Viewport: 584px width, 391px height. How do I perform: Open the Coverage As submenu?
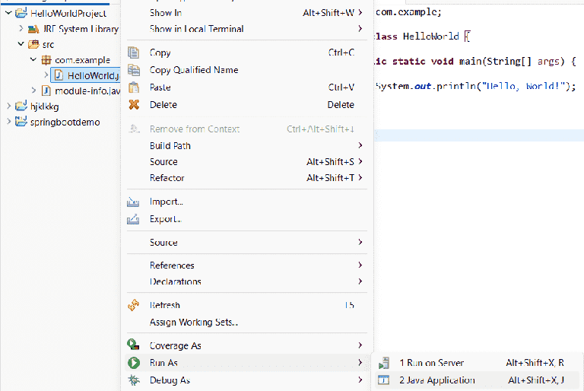pyautogui.click(x=246, y=345)
